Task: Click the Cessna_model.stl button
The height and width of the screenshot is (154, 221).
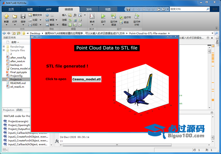Action: click(x=87, y=79)
